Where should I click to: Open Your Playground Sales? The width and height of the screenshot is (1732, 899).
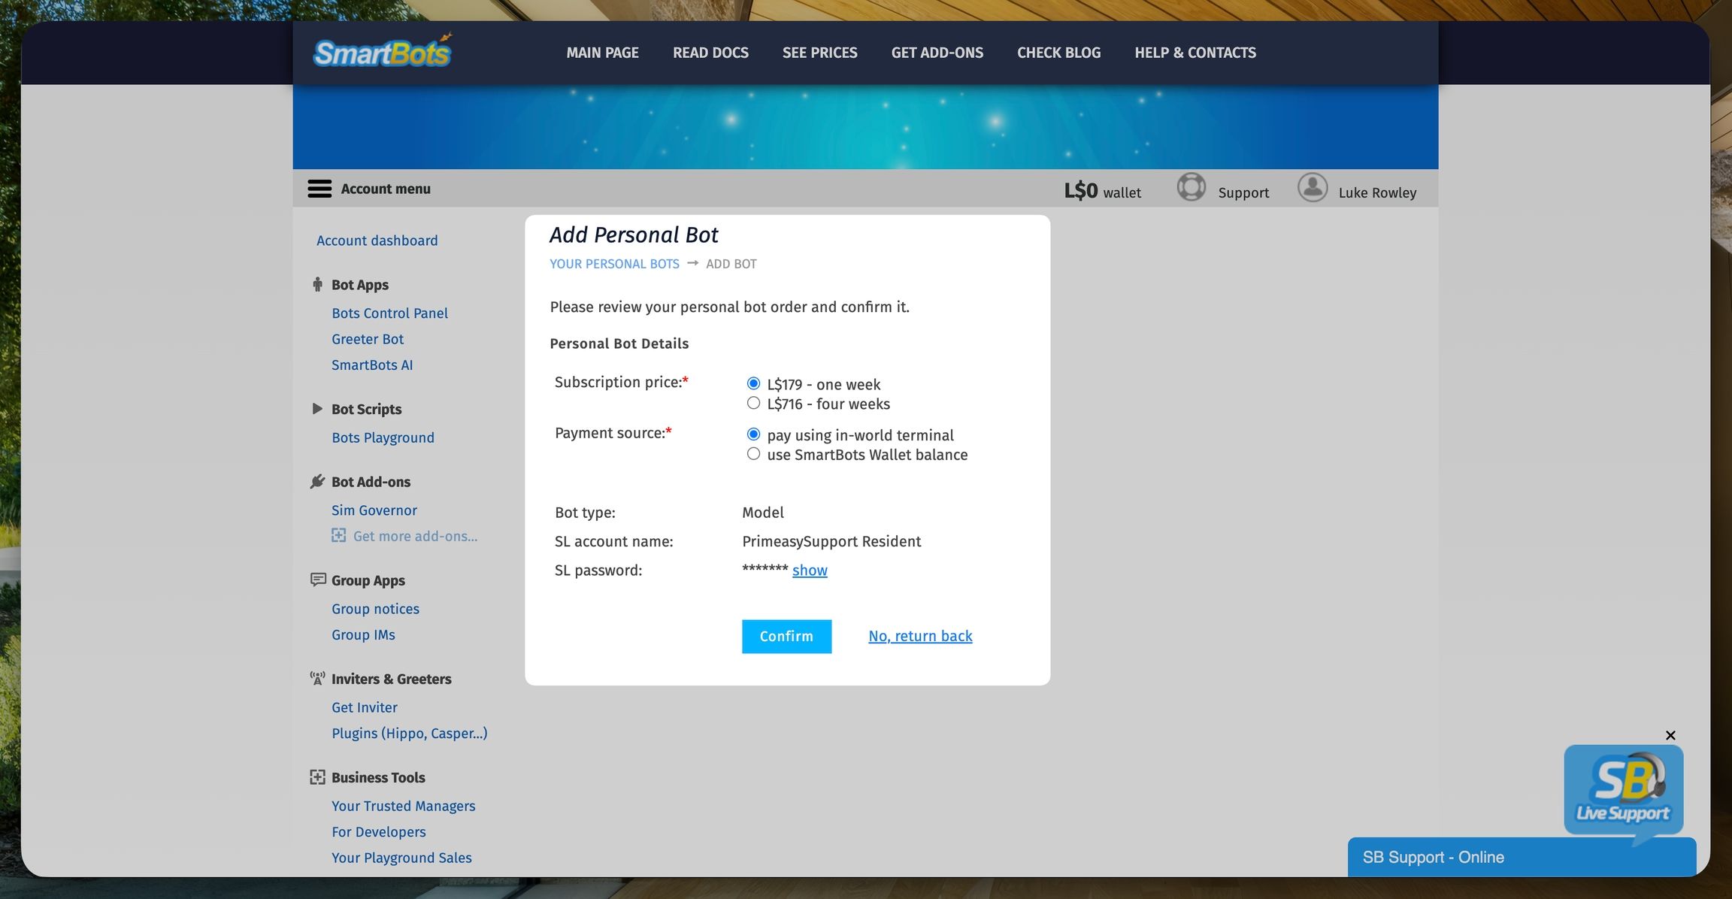click(401, 858)
